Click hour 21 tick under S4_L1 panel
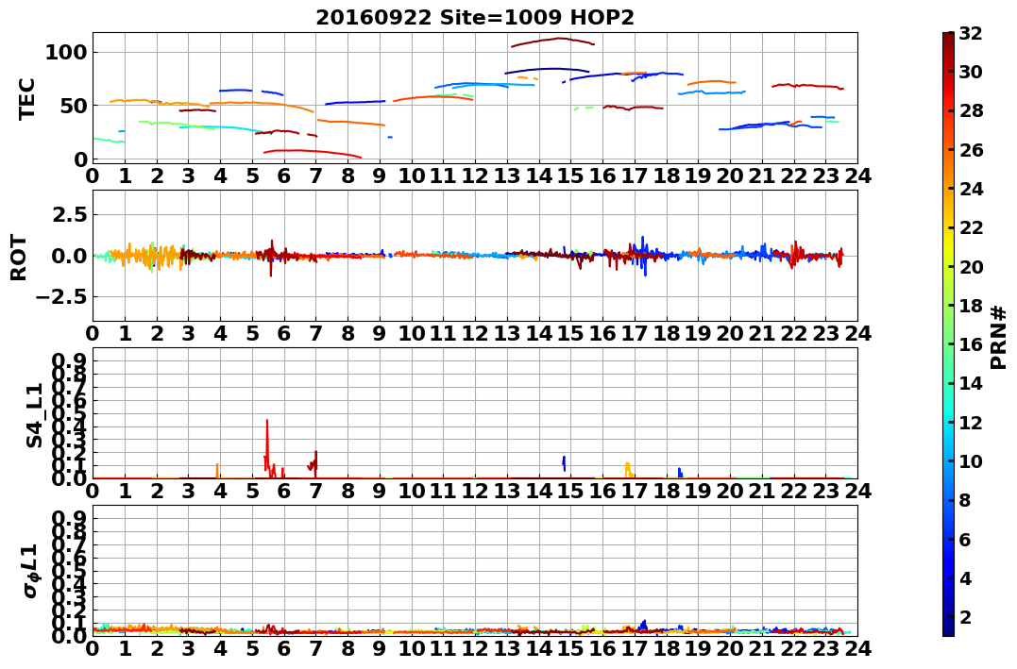 (761, 491)
